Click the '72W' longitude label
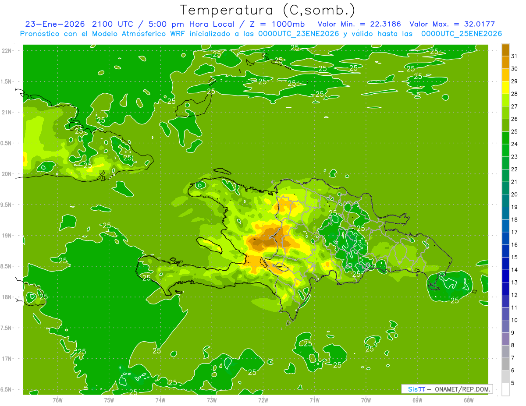The width and height of the screenshot is (526, 406). pyautogui.click(x=263, y=400)
